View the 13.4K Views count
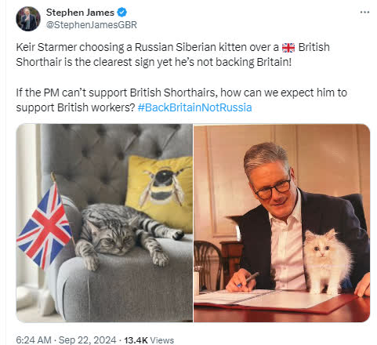The height and width of the screenshot is (345, 377). (x=149, y=340)
